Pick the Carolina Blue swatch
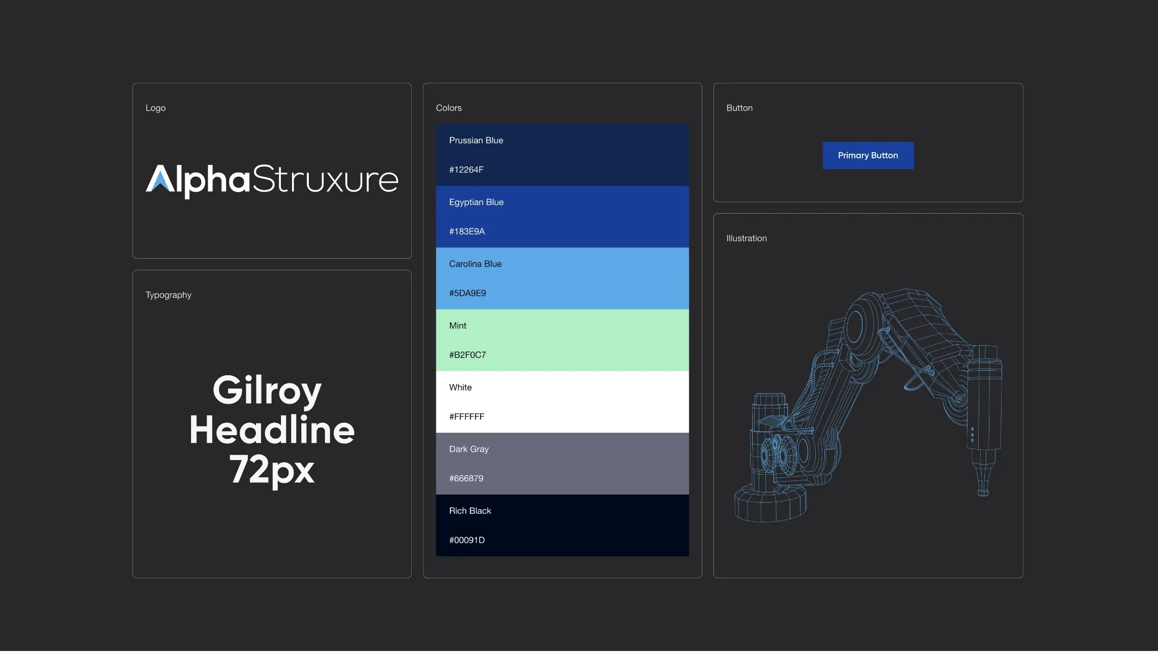Image resolution: width=1158 pixels, height=652 pixels. tap(562, 279)
